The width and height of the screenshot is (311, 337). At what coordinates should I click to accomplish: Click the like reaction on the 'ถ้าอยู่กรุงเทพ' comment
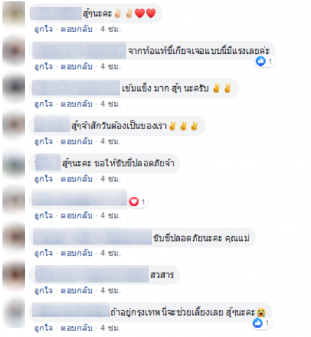point(258,323)
